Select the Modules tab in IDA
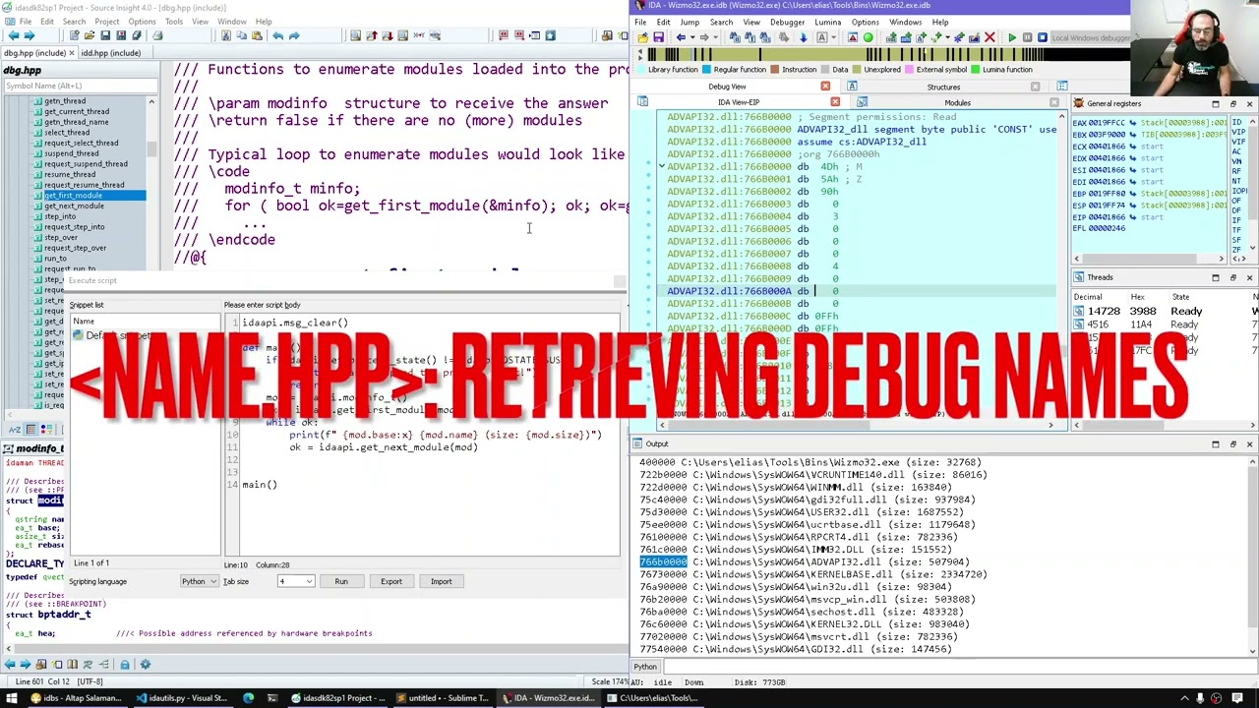 point(957,102)
